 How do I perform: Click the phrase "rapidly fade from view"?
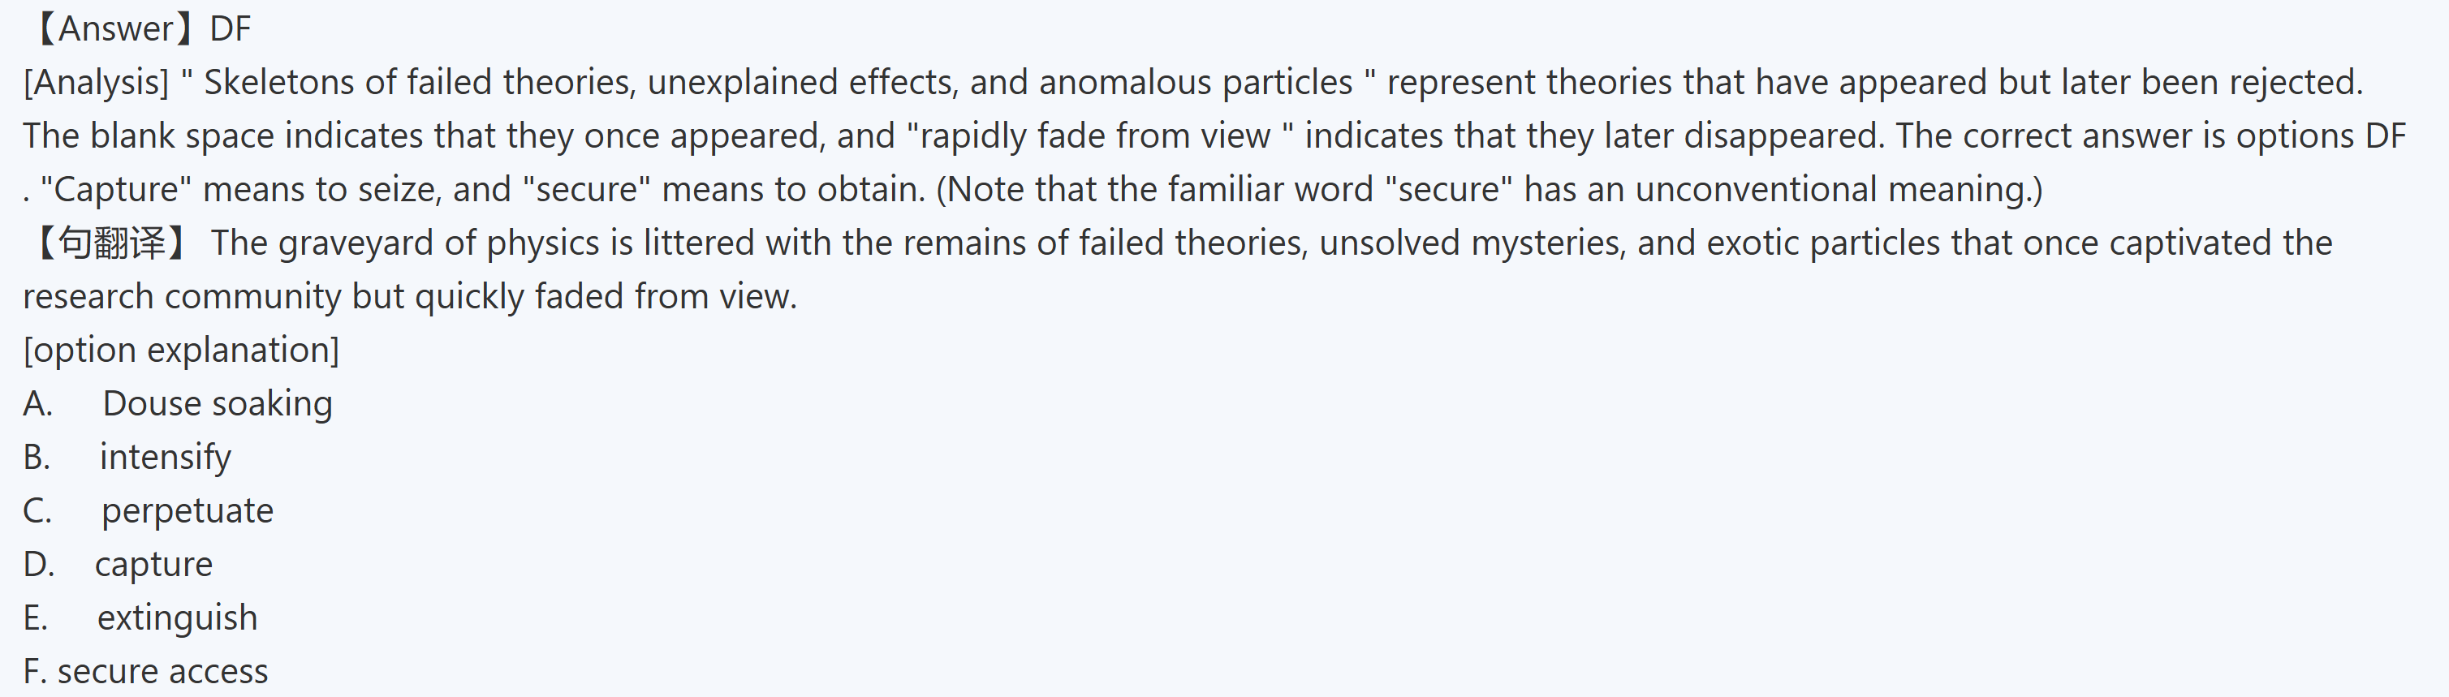click(1095, 136)
